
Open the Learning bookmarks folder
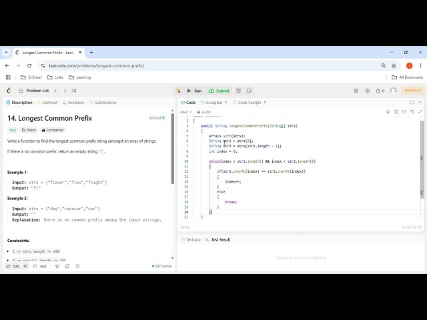[x=80, y=77]
